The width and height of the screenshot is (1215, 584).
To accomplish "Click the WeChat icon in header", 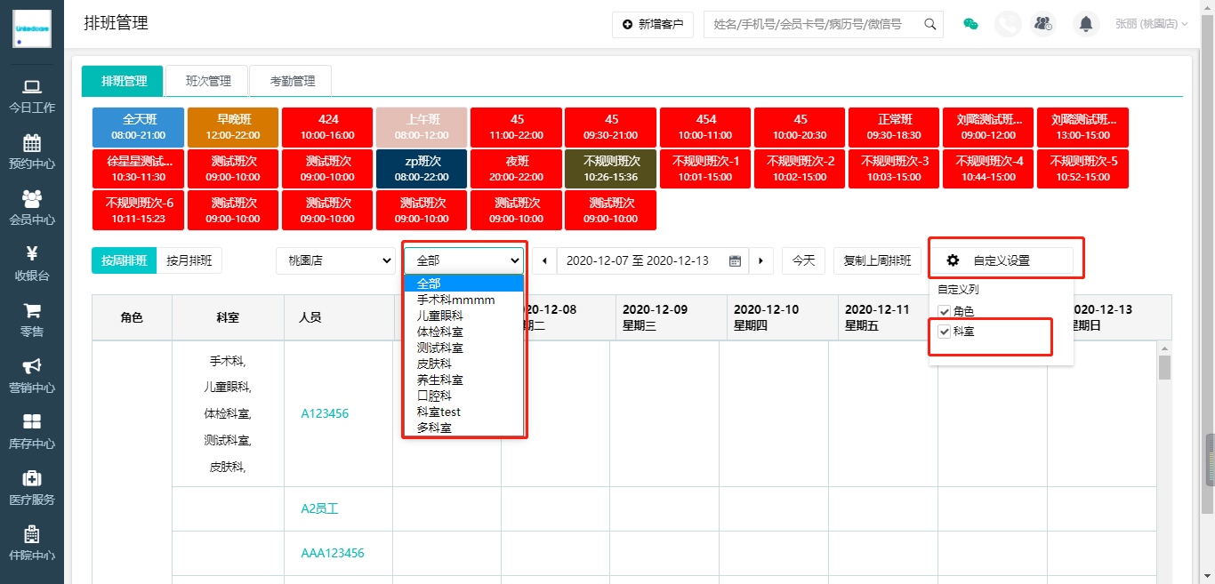I will [971, 24].
